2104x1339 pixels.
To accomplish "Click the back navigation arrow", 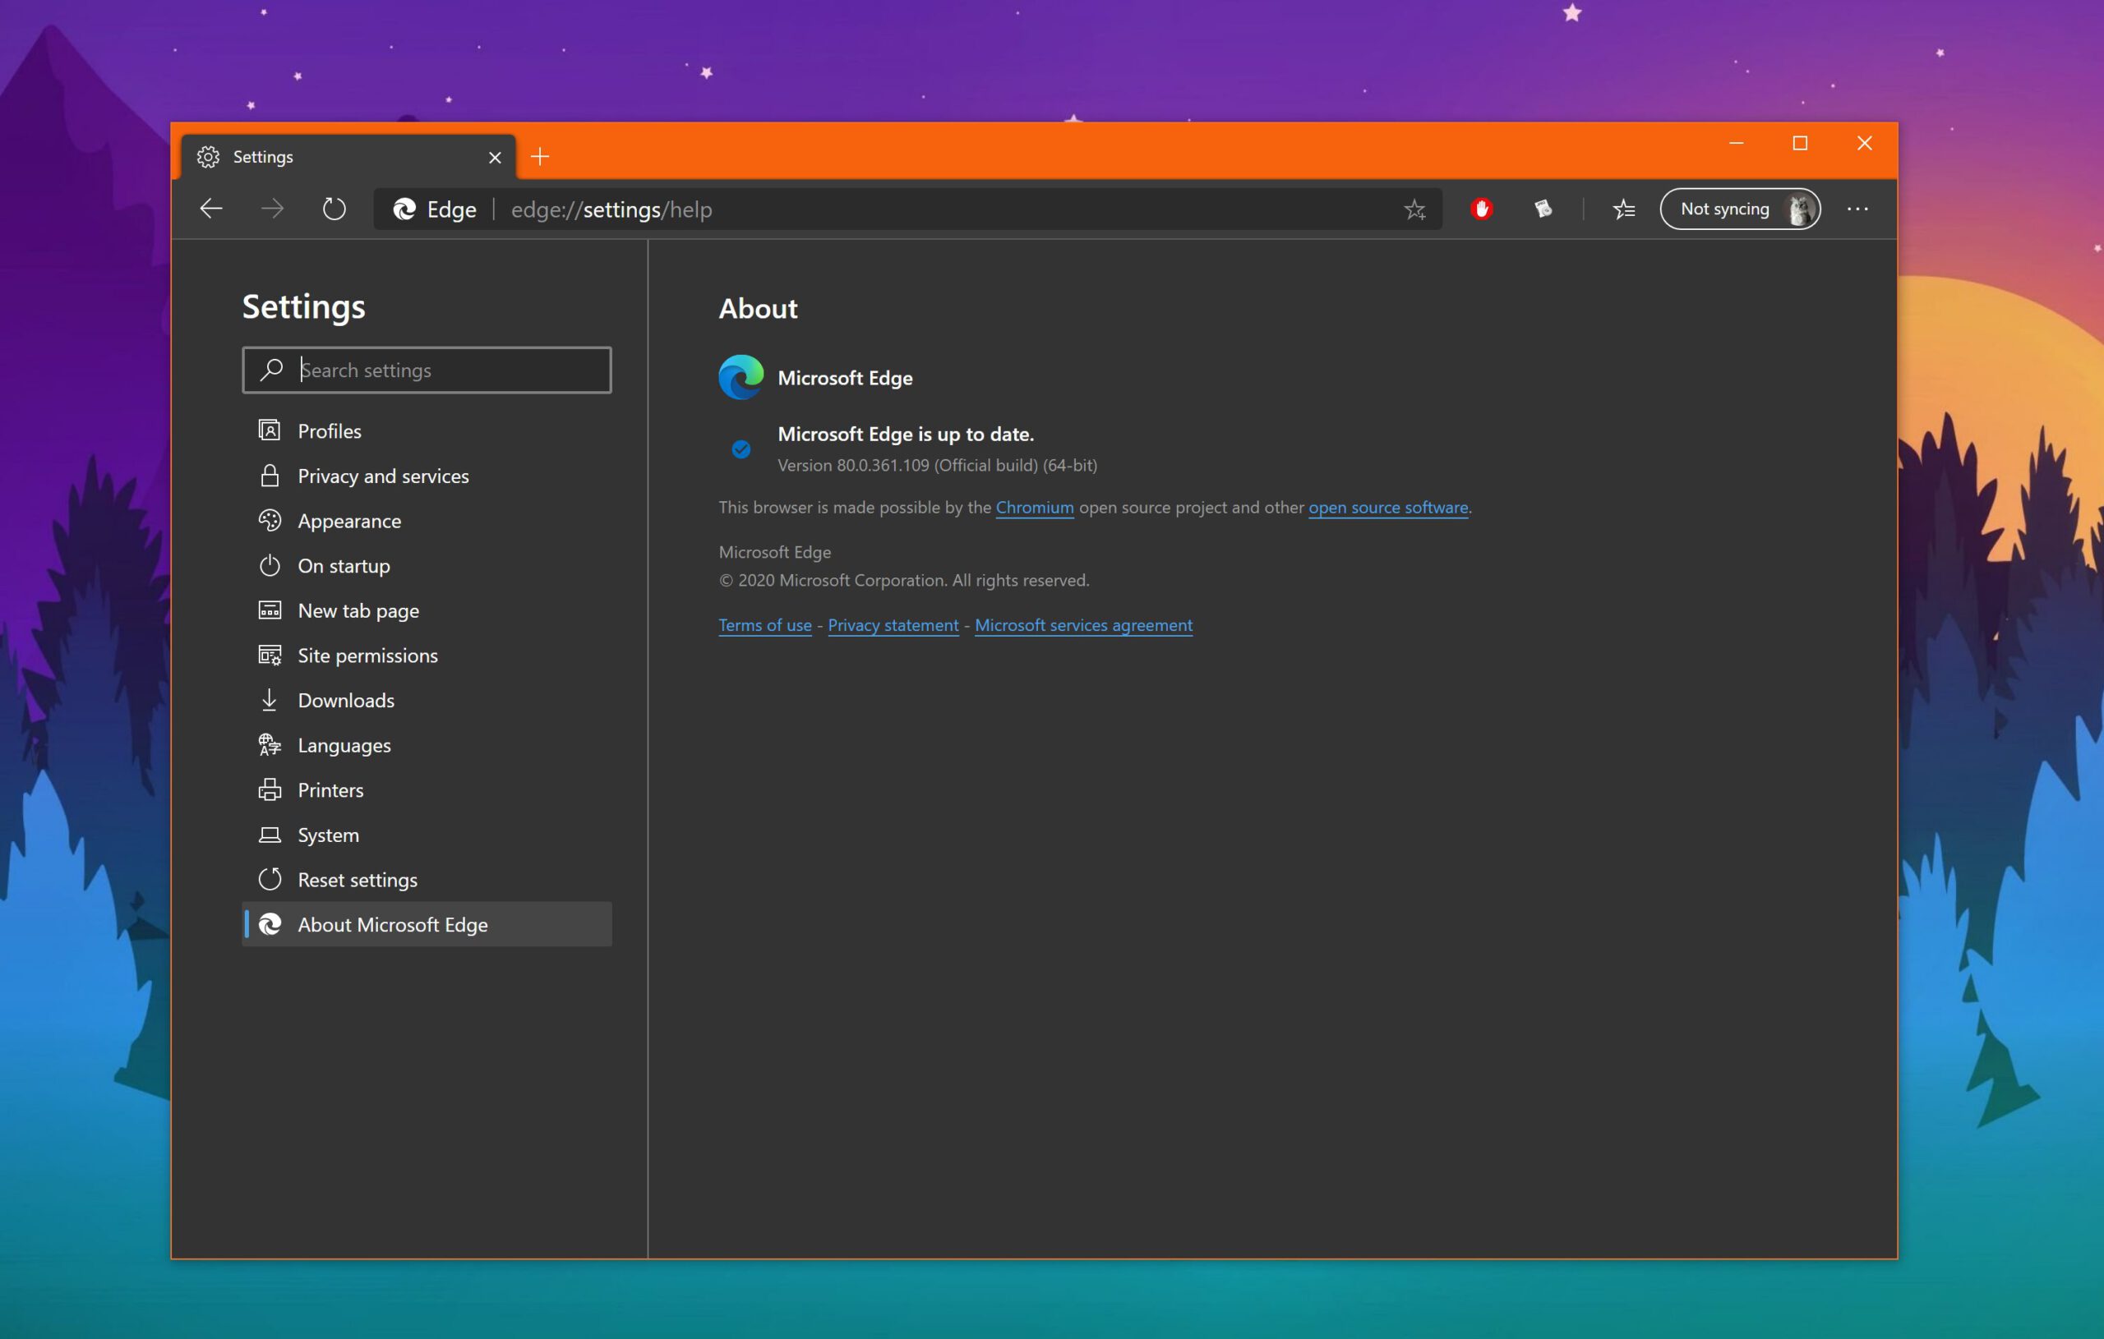I will click(x=210, y=209).
